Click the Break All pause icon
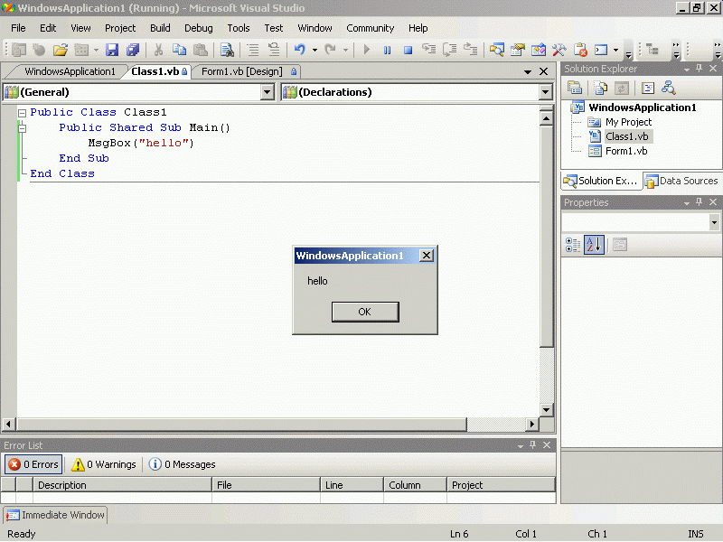This screenshot has height=542, width=723. click(387, 51)
